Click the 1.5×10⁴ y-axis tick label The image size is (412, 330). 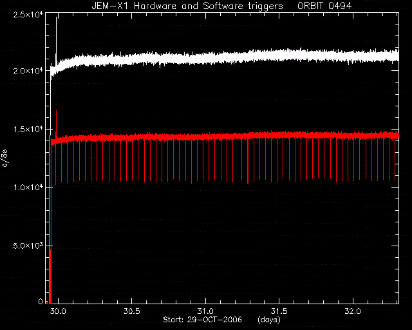click(x=28, y=129)
